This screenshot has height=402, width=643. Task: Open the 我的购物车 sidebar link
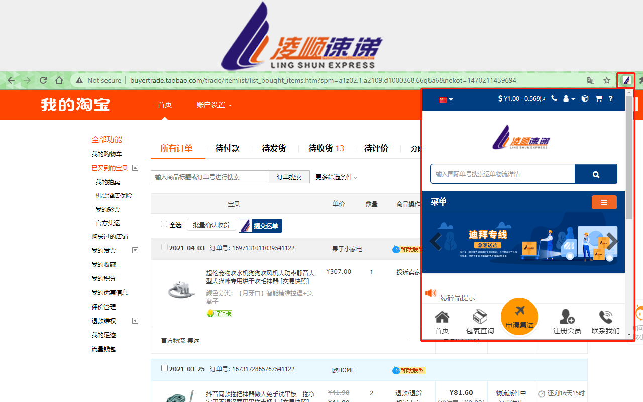tap(106, 154)
